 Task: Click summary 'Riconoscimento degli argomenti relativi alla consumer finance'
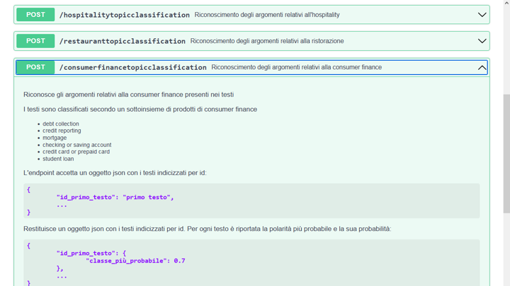pos(297,68)
